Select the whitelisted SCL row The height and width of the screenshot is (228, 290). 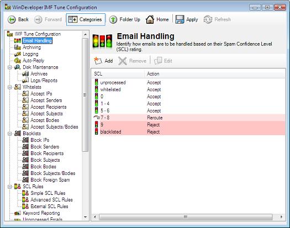(x=188, y=89)
